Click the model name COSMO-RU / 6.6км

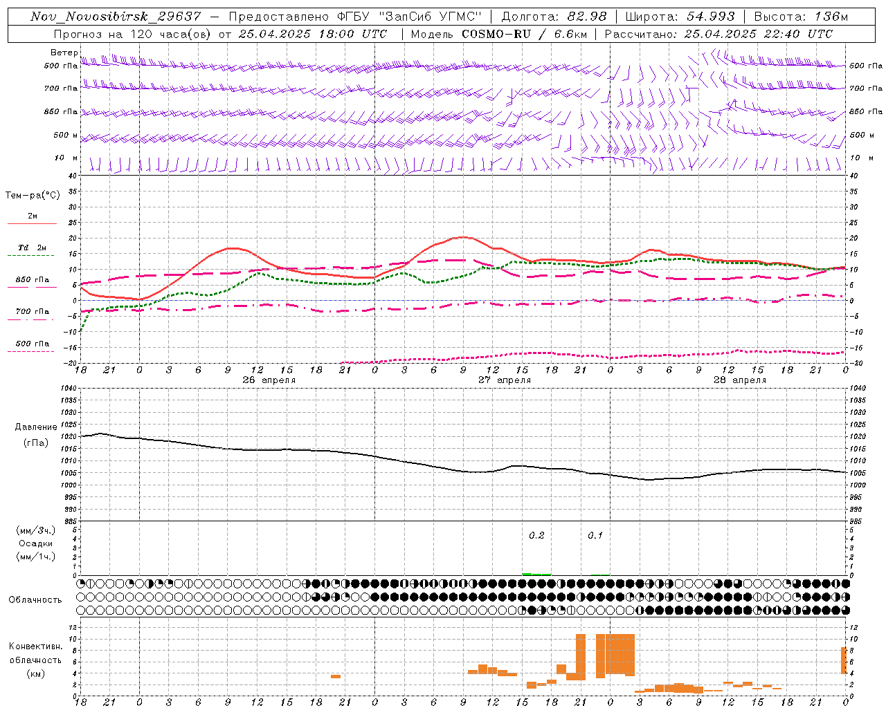[524, 34]
